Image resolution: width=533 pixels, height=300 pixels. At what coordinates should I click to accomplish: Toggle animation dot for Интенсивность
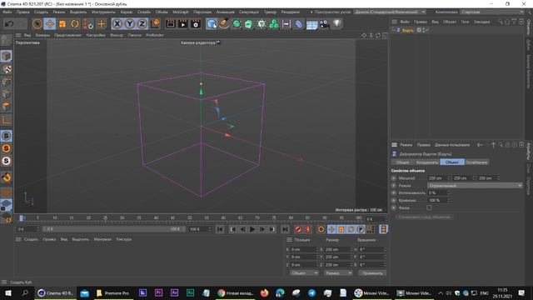(394, 192)
